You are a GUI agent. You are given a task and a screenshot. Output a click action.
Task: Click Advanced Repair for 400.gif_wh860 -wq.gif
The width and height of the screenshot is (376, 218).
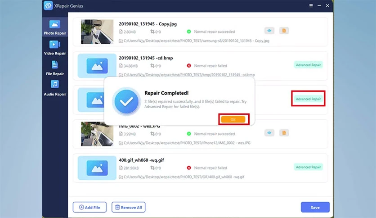(x=308, y=167)
